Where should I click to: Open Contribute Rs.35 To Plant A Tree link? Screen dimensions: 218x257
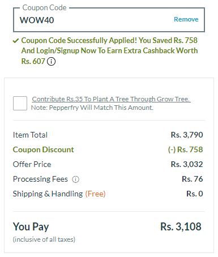[x=111, y=99]
